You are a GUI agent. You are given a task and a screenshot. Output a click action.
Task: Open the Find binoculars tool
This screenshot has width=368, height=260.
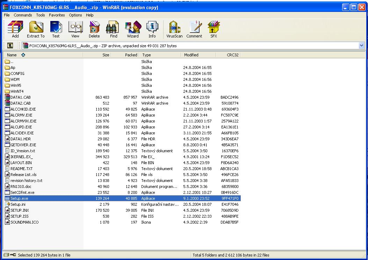click(x=114, y=29)
